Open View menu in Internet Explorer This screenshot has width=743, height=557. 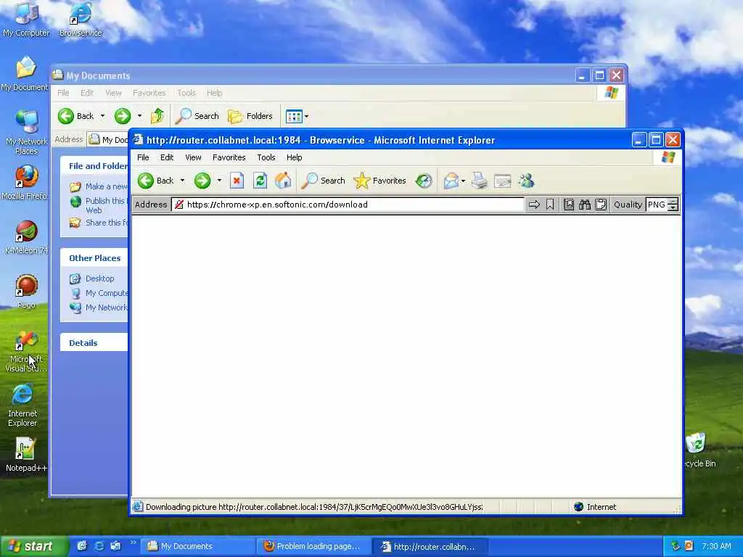point(193,157)
